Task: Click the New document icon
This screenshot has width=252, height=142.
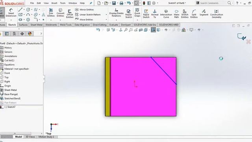Action: (x=99, y=3)
